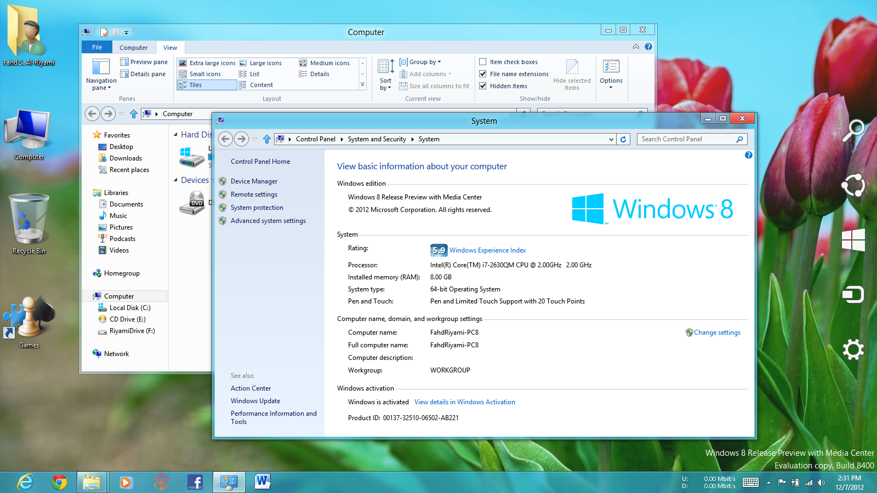Open the Options icon in View ribbon

tap(611, 71)
